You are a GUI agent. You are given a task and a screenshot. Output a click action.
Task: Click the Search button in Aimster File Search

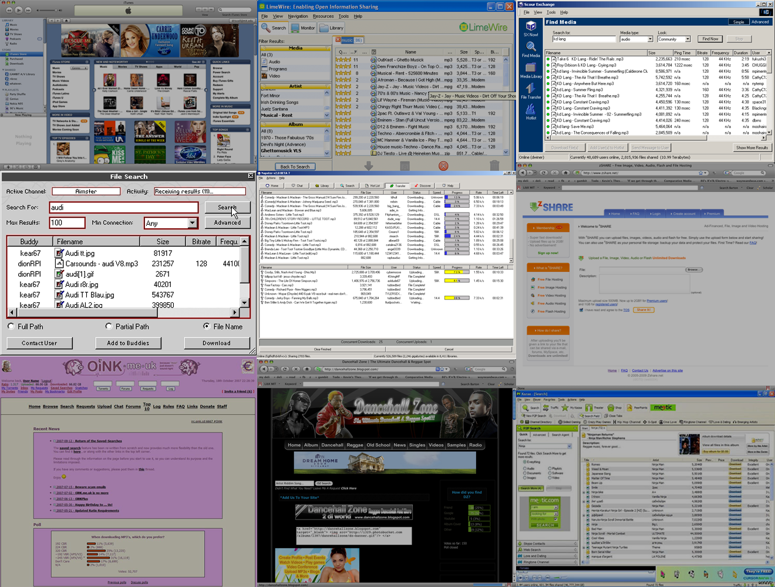tap(227, 207)
